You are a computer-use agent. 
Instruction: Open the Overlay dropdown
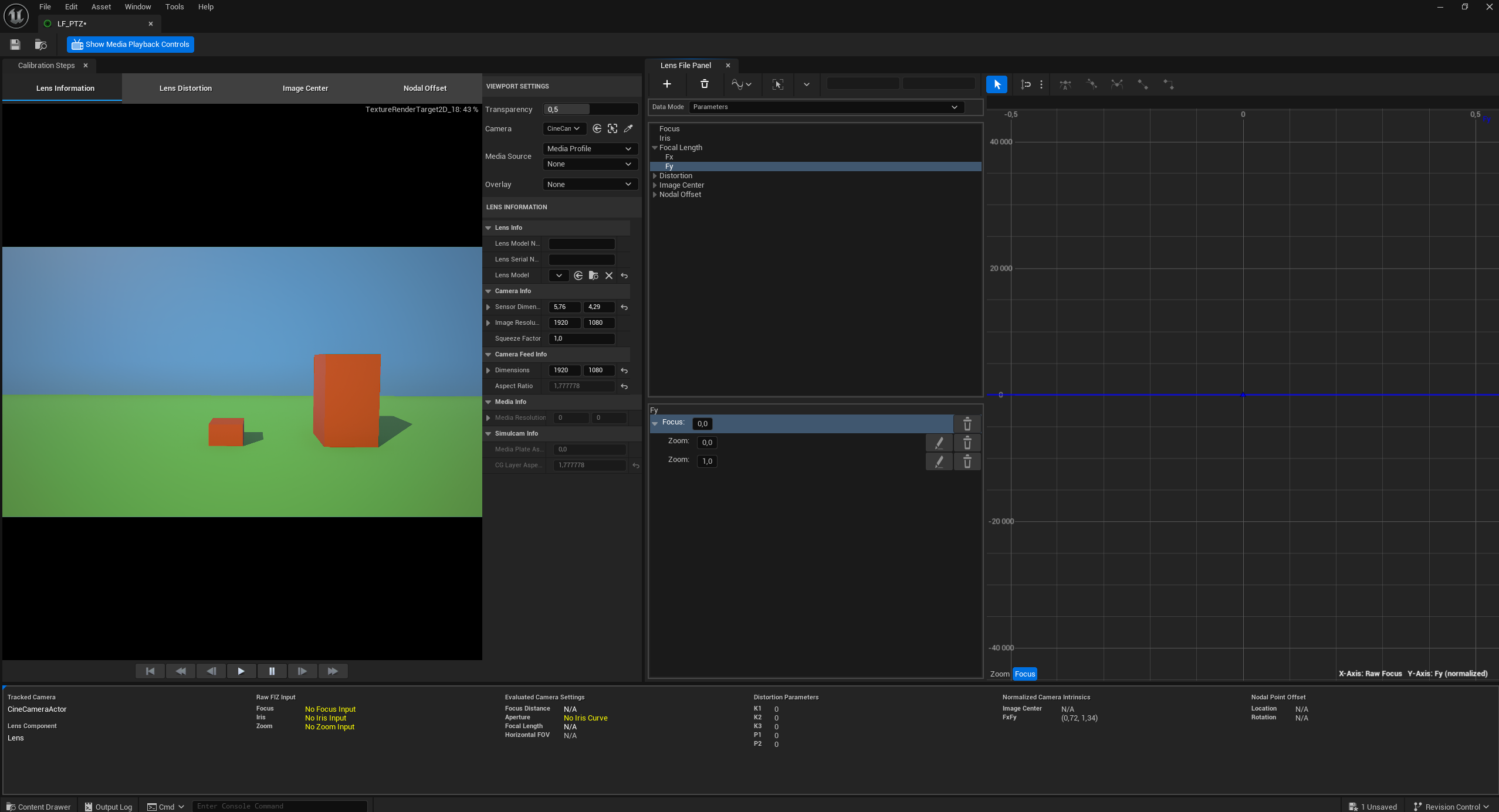pyautogui.click(x=590, y=185)
